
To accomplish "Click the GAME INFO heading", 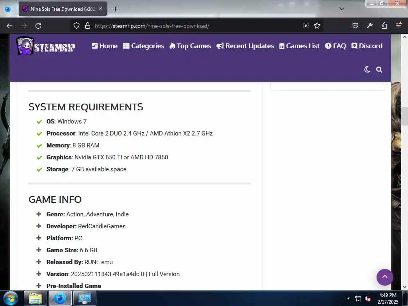I will tap(55, 200).
